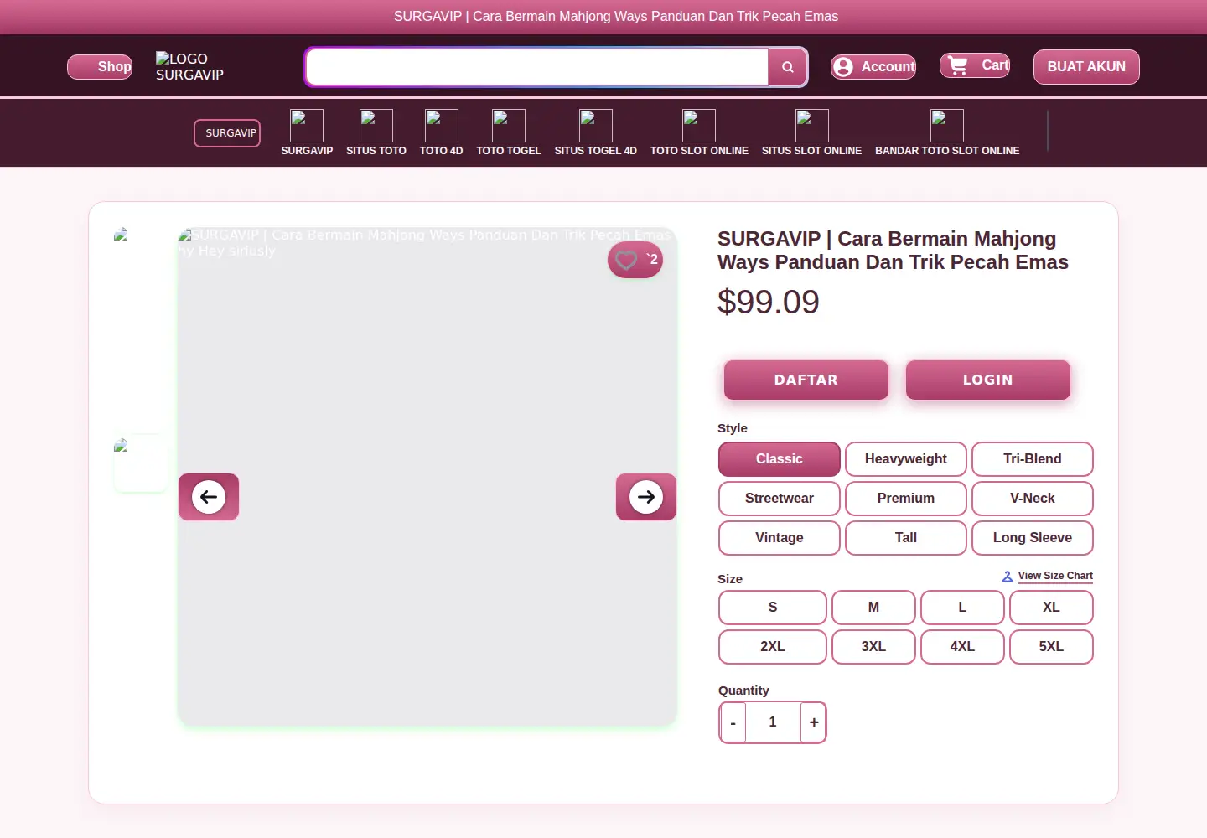Select the Premium style option
The height and width of the screenshot is (838, 1207).
(906, 499)
